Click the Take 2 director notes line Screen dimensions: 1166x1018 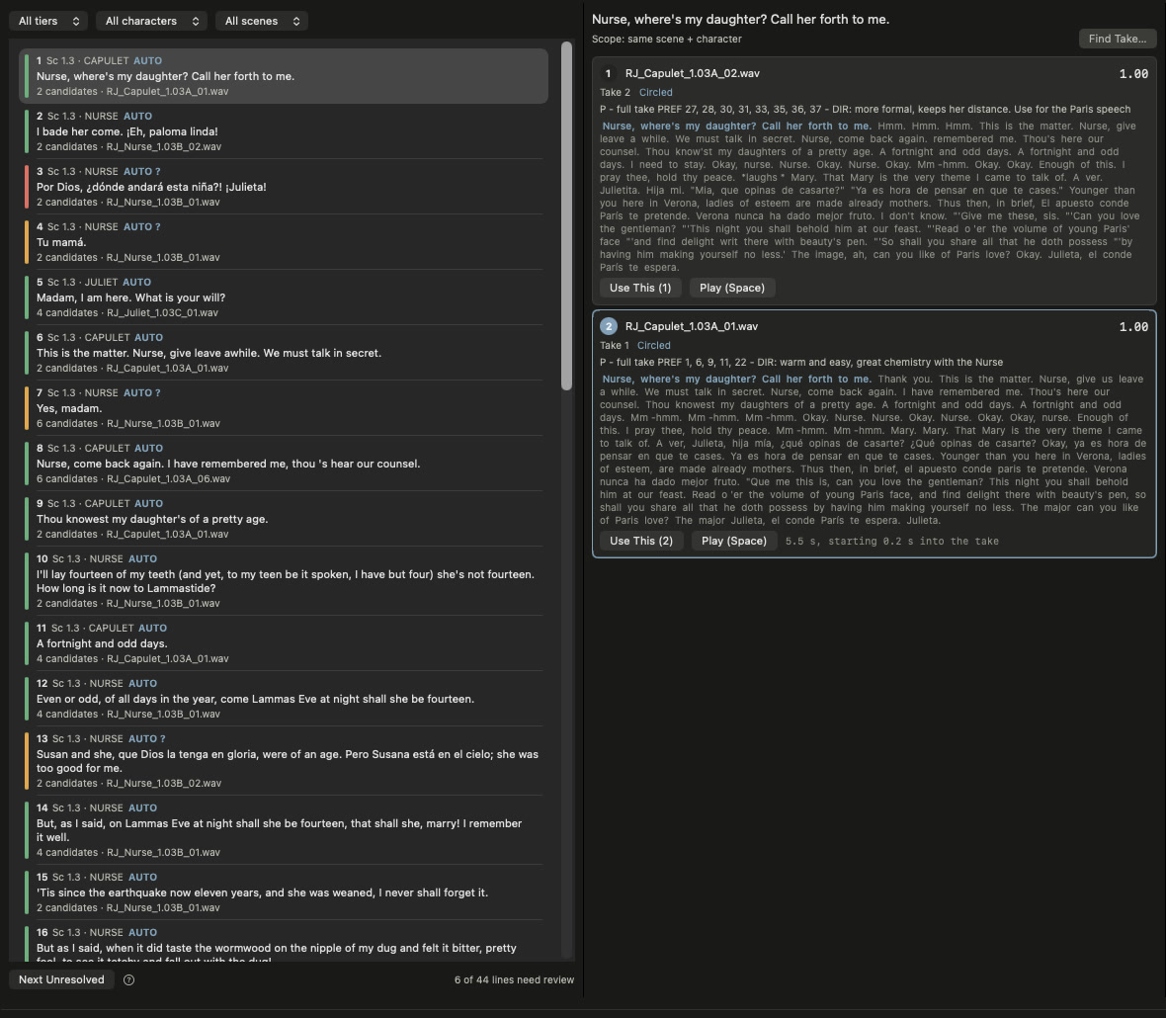865,109
